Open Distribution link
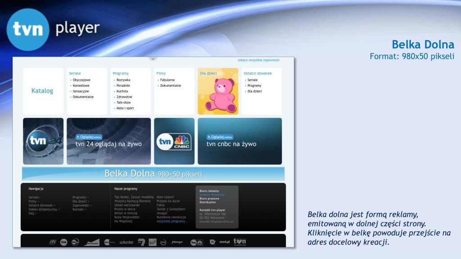The height and width of the screenshot is (259, 461). click(208, 202)
